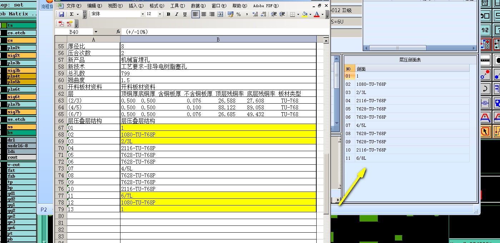Select the ruler measure tool icon

point(485,59)
